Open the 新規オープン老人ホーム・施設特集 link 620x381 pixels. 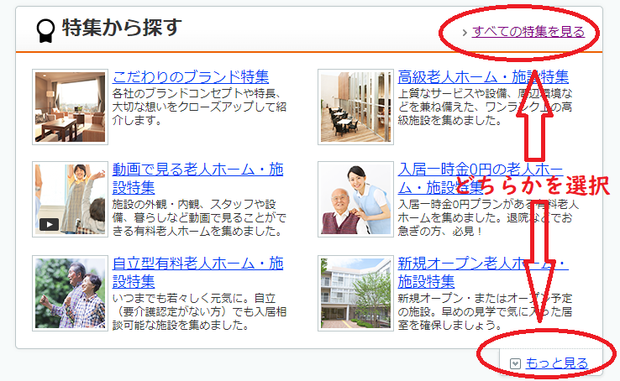coord(483,272)
